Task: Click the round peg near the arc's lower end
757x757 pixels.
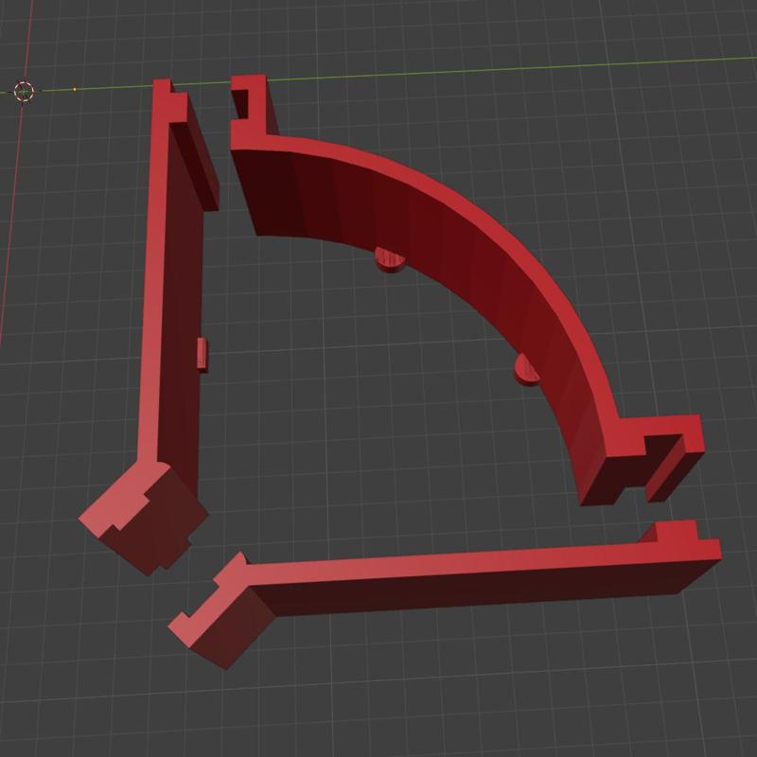Action: coord(526,369)
